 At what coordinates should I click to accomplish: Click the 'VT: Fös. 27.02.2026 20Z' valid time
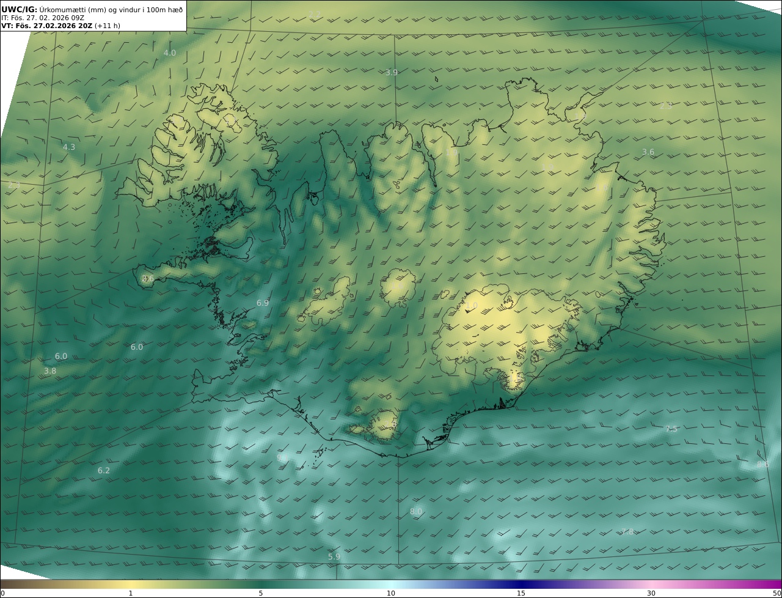[x=46, y=26]
